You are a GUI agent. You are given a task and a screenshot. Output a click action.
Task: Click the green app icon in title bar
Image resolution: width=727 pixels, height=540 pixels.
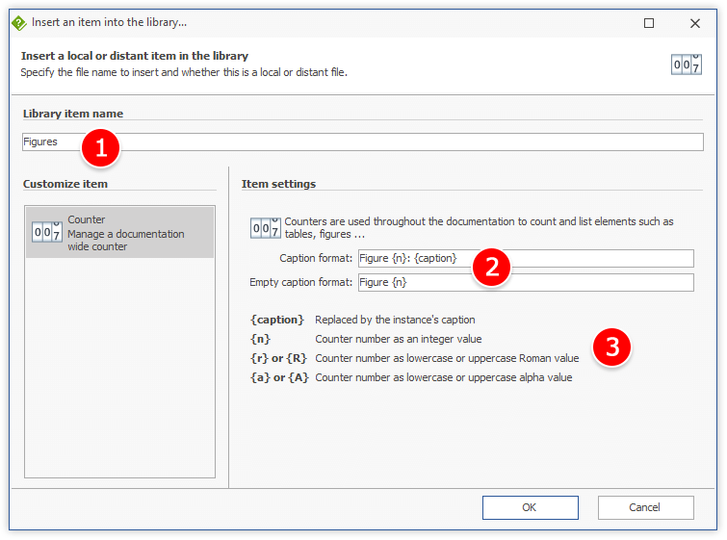point(18,22)
